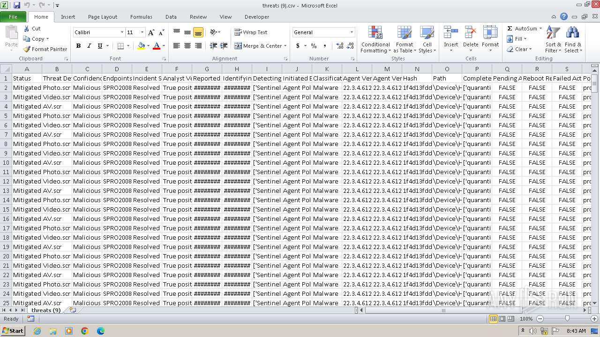Toggle Align Text Left
The width and height of the screenshot is (600, 337).
point(177,46)
